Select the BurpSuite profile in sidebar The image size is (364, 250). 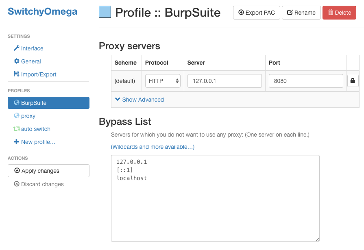(48, 103)
